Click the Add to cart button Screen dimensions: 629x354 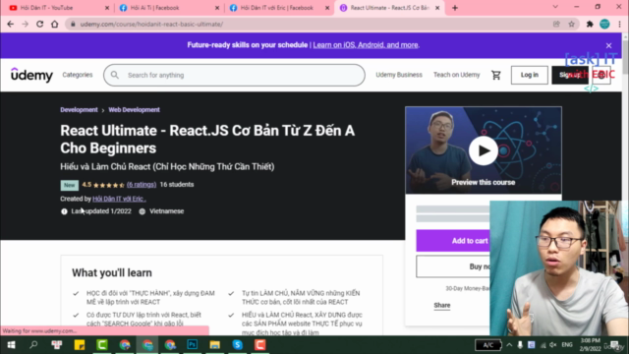pos(470,241)
